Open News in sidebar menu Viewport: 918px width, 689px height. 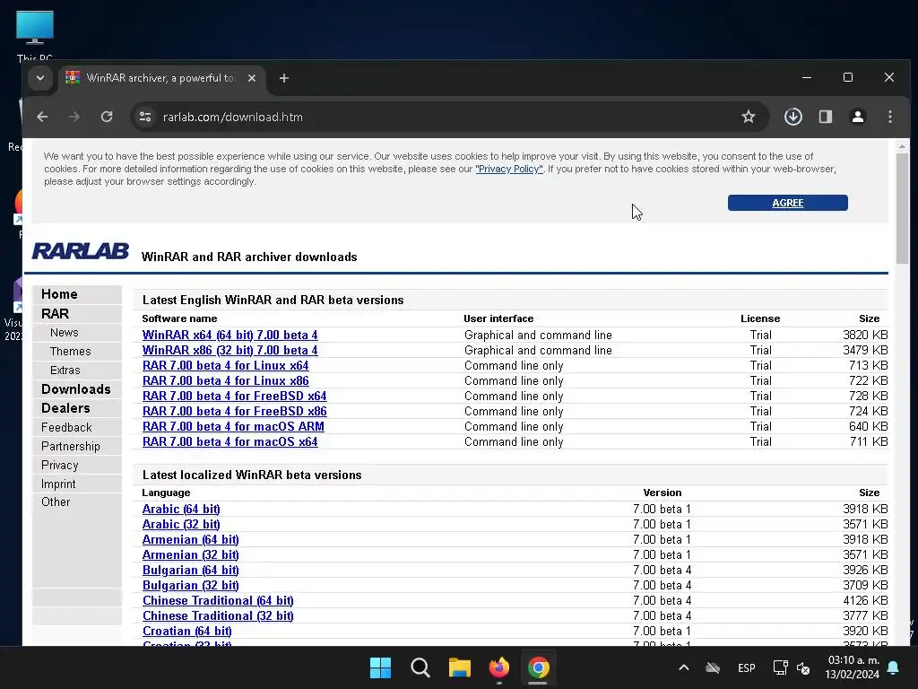(x=64, y=332)
